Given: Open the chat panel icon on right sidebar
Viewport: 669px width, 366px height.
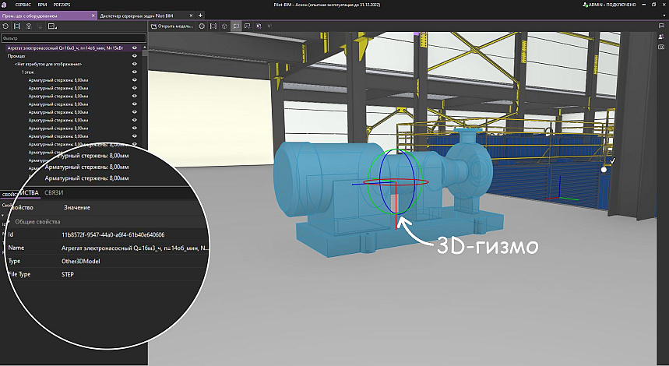Looking at the screenshot, I should tap(661, 26).
